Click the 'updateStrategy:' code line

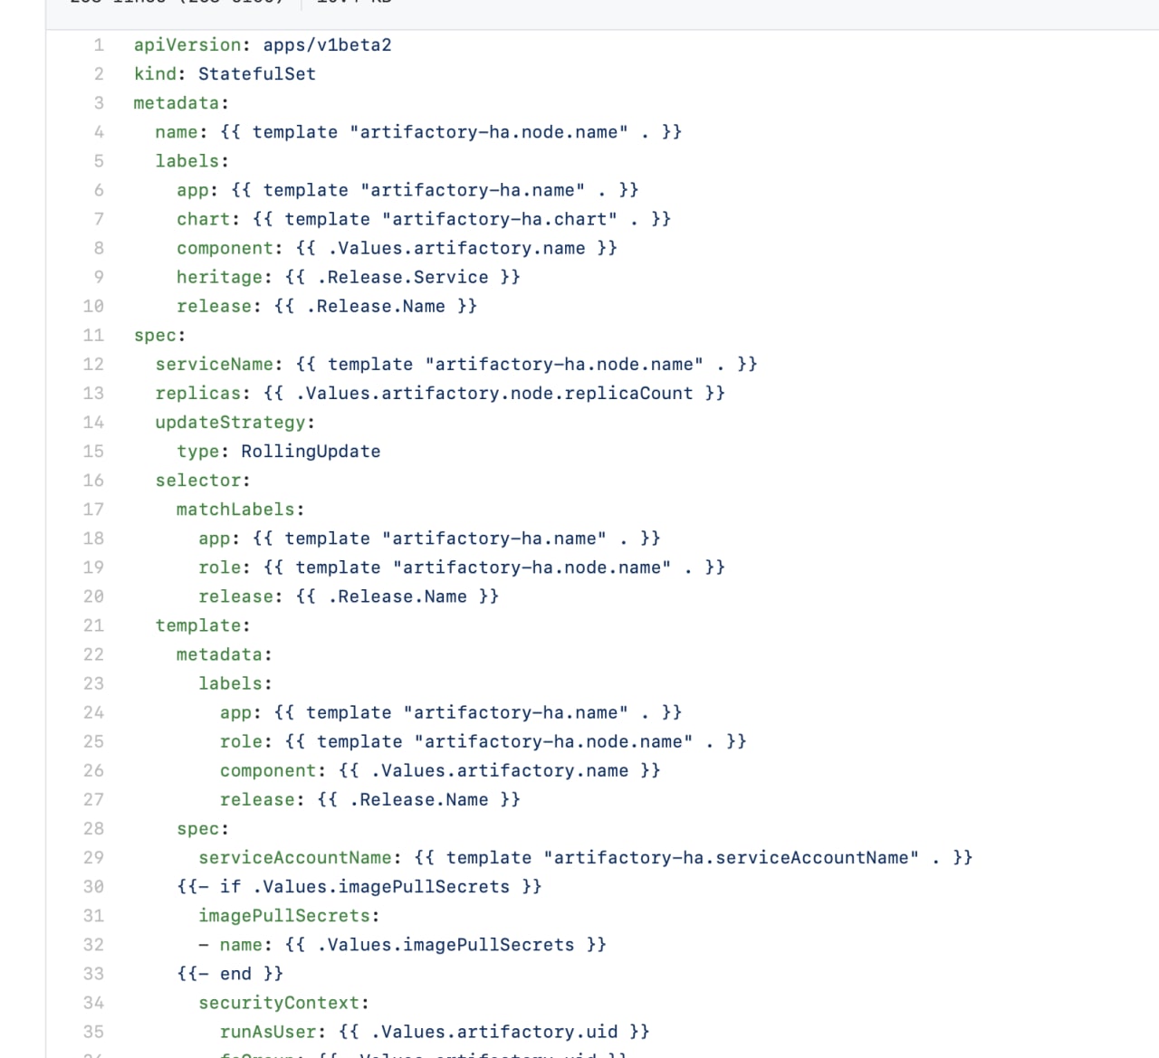(x=235, y=422)
